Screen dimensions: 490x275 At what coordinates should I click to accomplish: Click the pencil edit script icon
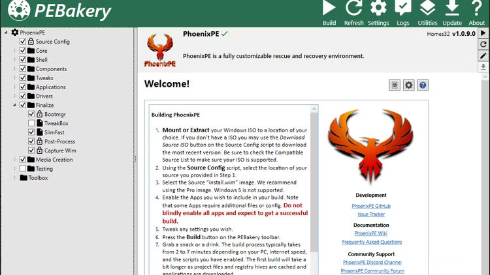pos(483,55)
